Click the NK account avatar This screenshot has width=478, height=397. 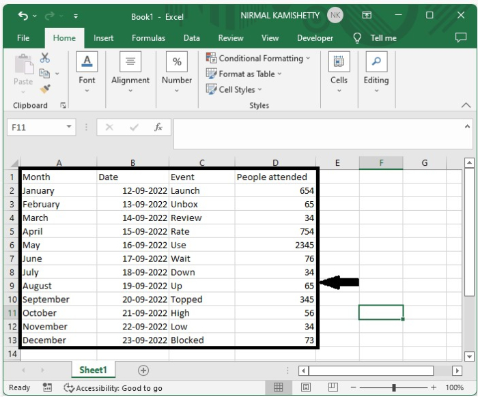pos(335,15)
